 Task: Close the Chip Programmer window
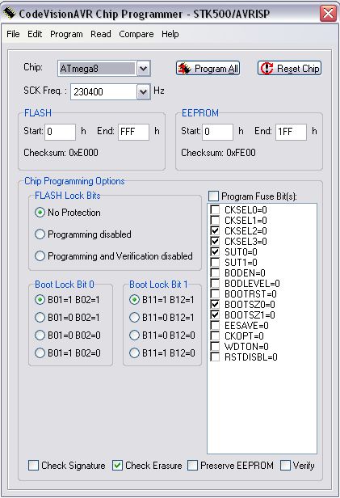[x=328, y=13]
